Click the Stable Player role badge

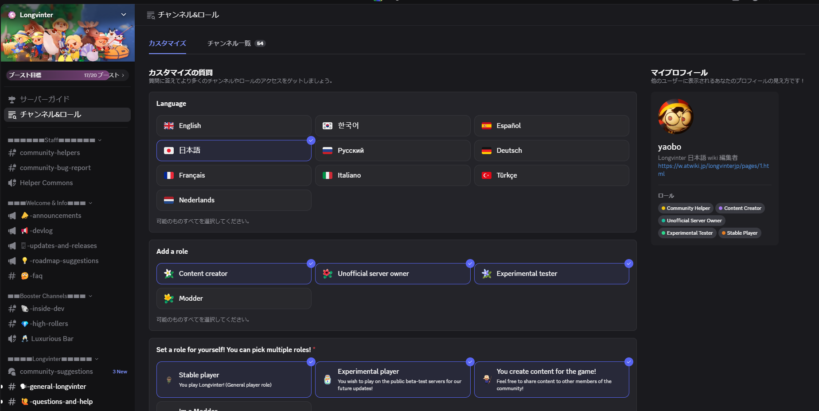[x=740, y=233]
